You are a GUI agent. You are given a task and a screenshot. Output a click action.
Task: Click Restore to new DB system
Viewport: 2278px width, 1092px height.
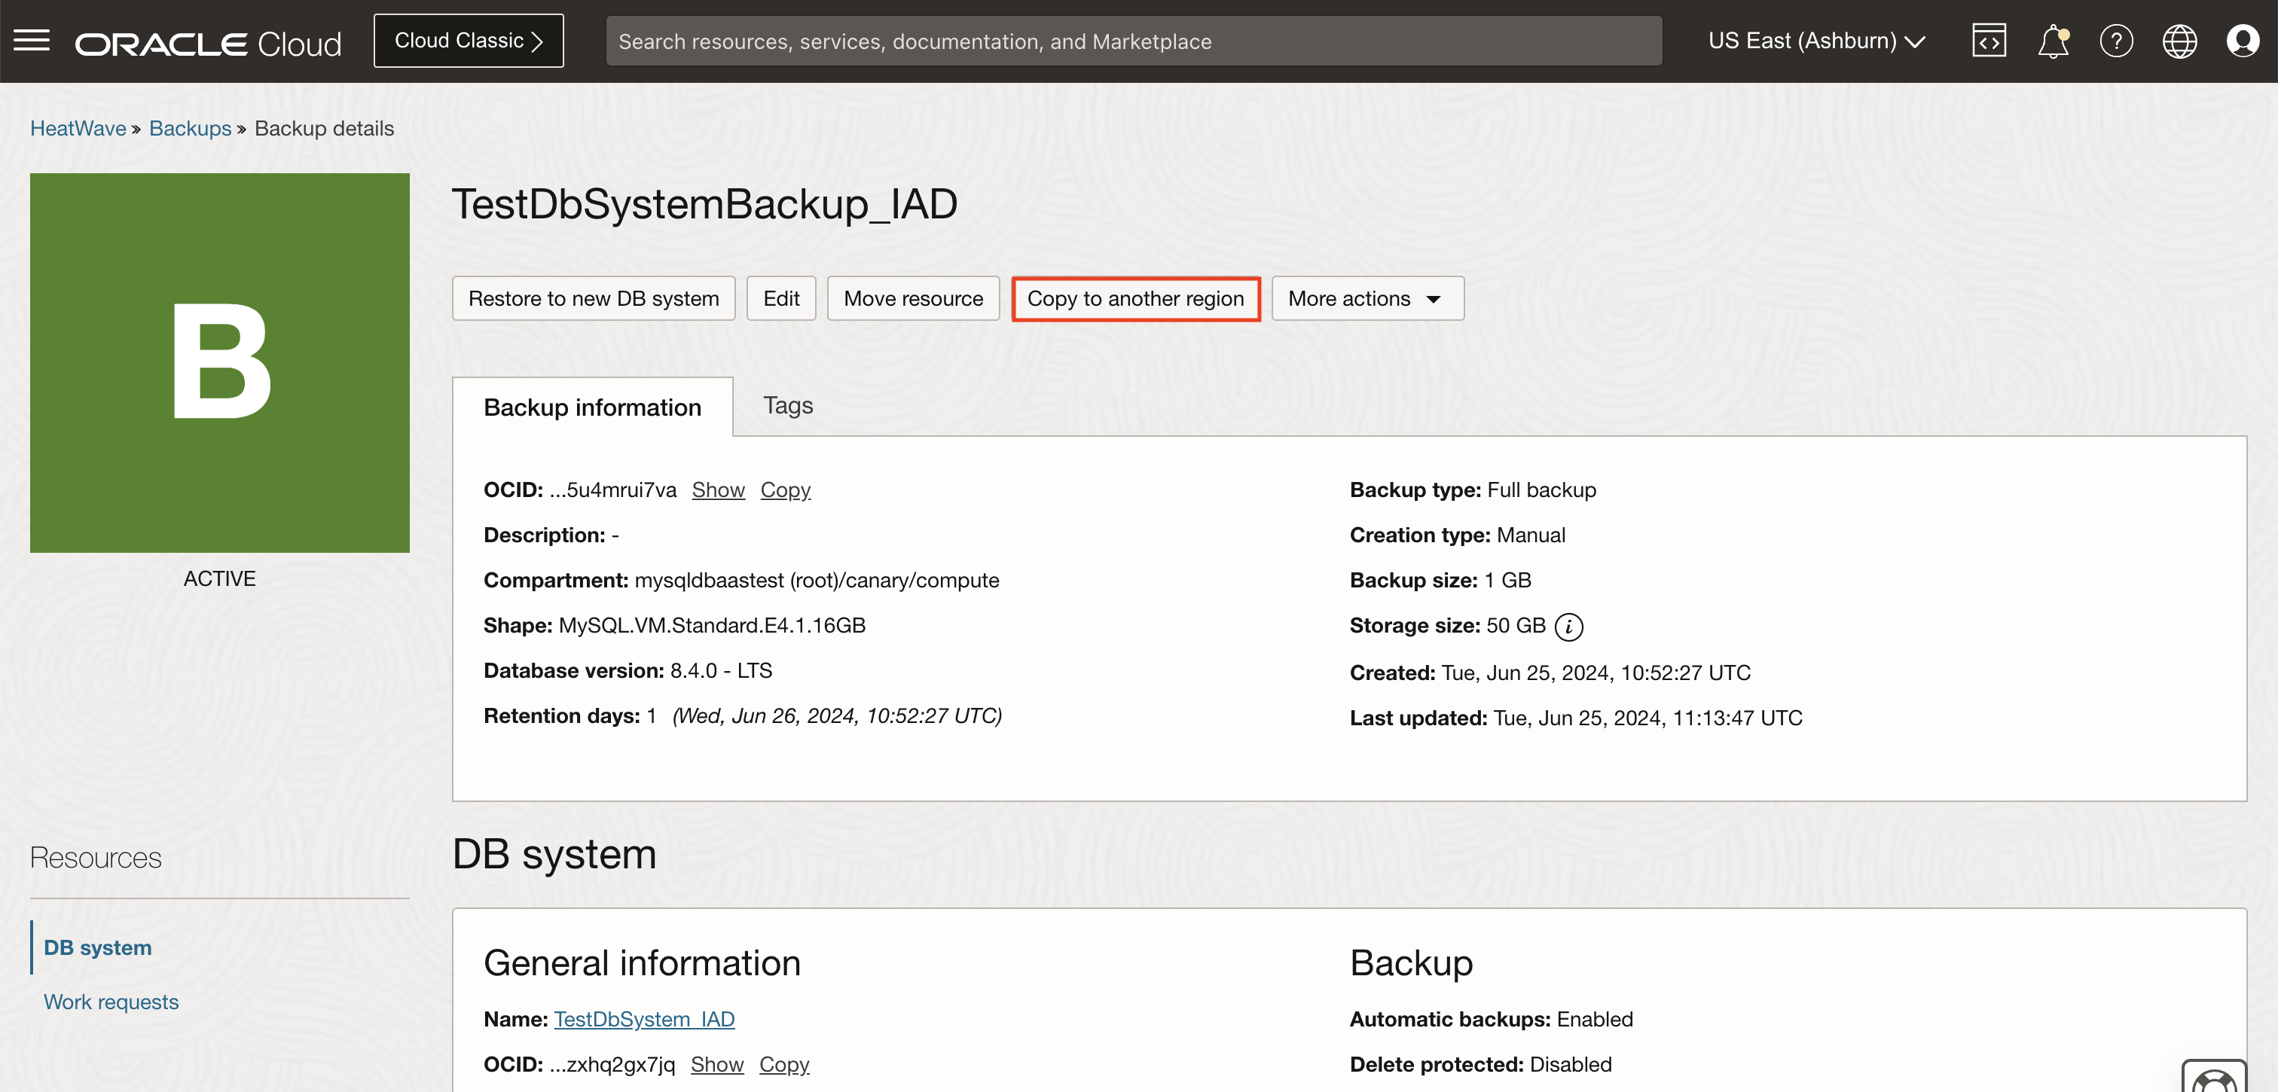pyautogui.click(x=594, y=299)
